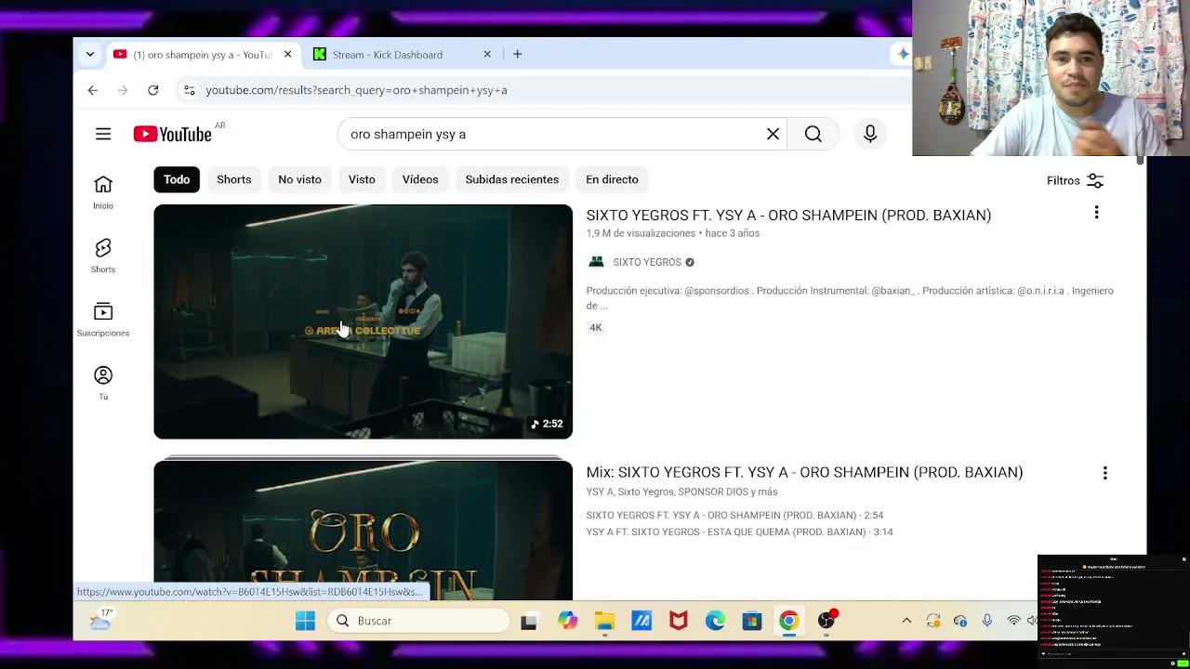Open the Filtros search filter options

point(1075,180)
